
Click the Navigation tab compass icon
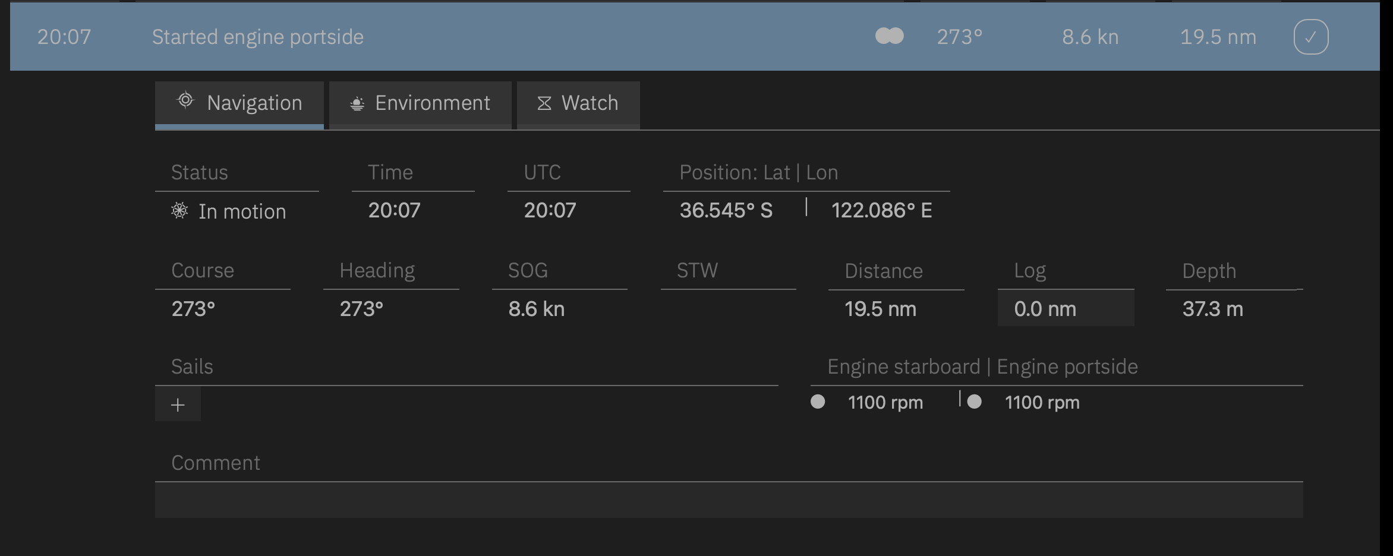[x=185, y=100]
